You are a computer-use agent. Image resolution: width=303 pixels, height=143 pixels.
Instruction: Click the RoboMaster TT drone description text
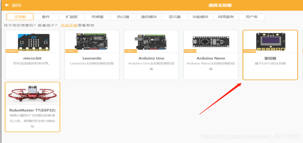[32, 121]
